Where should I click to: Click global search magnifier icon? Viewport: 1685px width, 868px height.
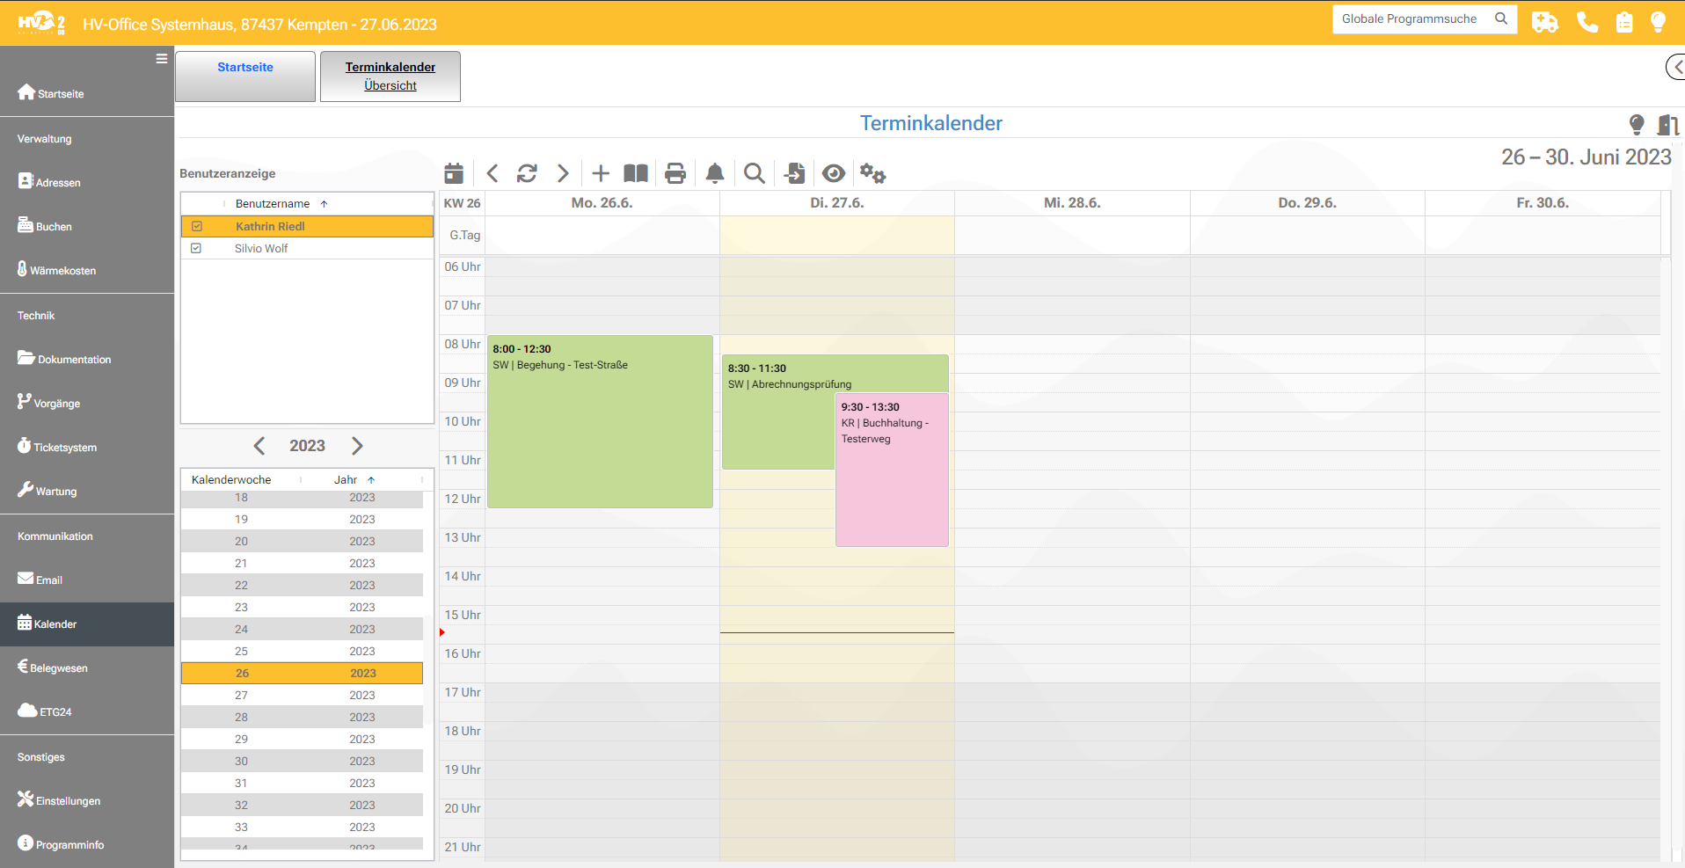[1501, 18]
